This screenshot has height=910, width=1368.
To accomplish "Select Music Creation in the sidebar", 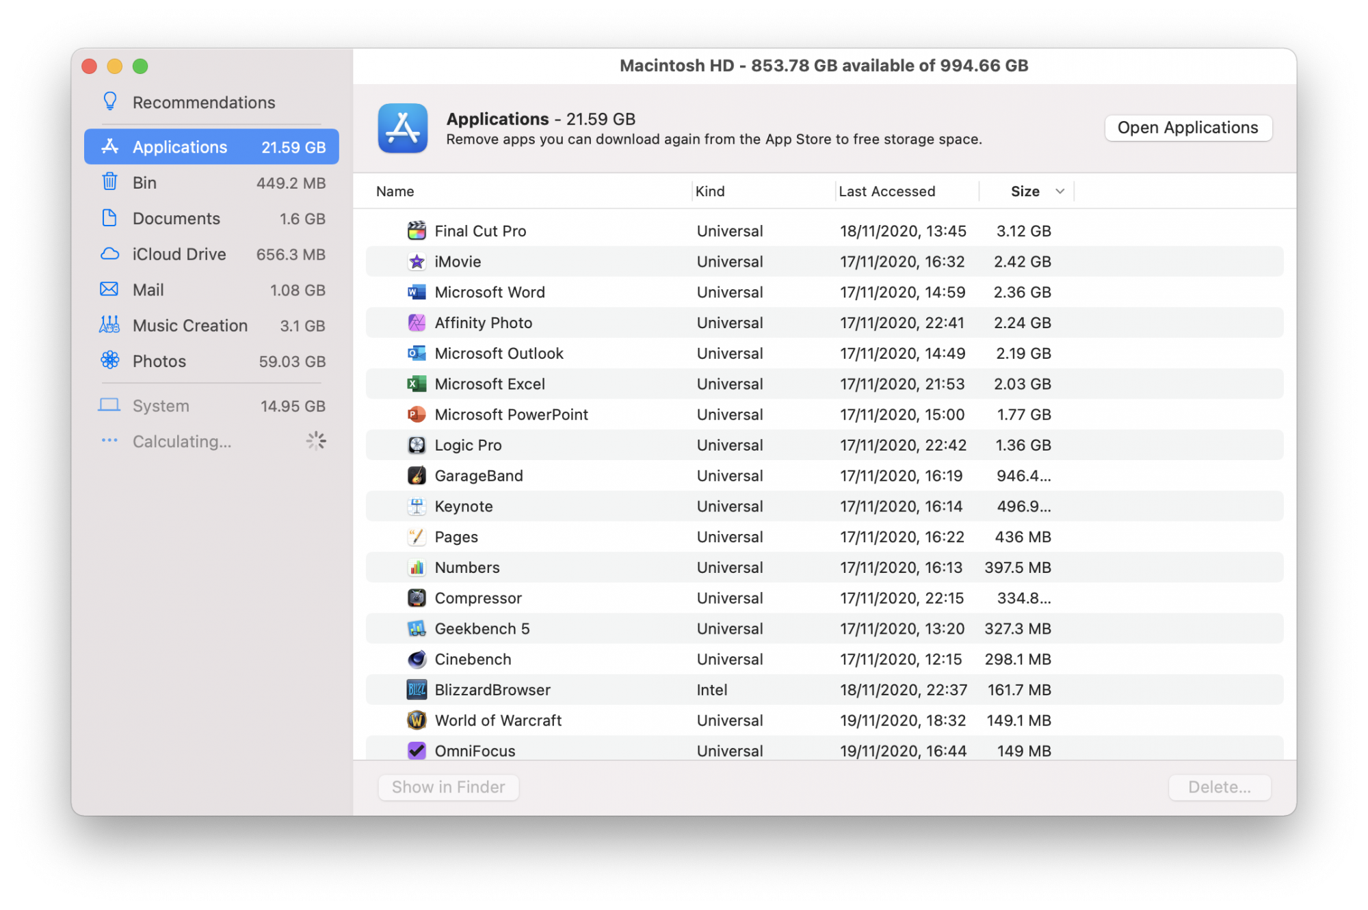I will [189, 326].
